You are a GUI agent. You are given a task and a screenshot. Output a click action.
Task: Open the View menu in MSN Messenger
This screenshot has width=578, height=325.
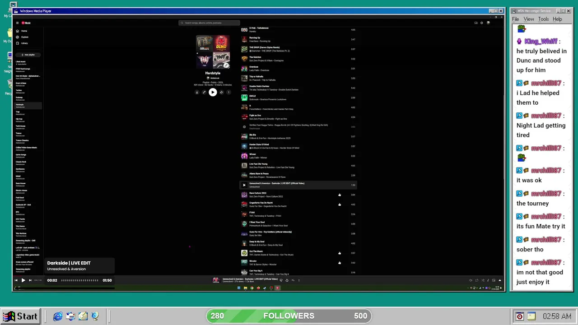pos(529,19)
